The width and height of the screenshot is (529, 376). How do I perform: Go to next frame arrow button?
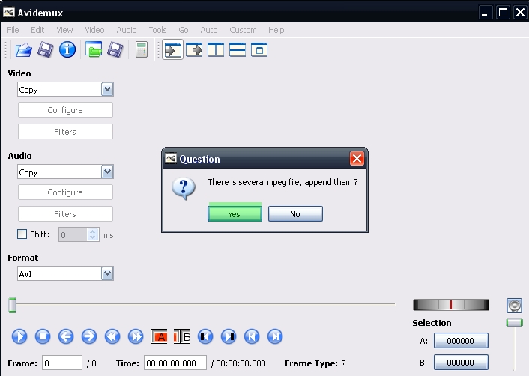tap(89, 336)
